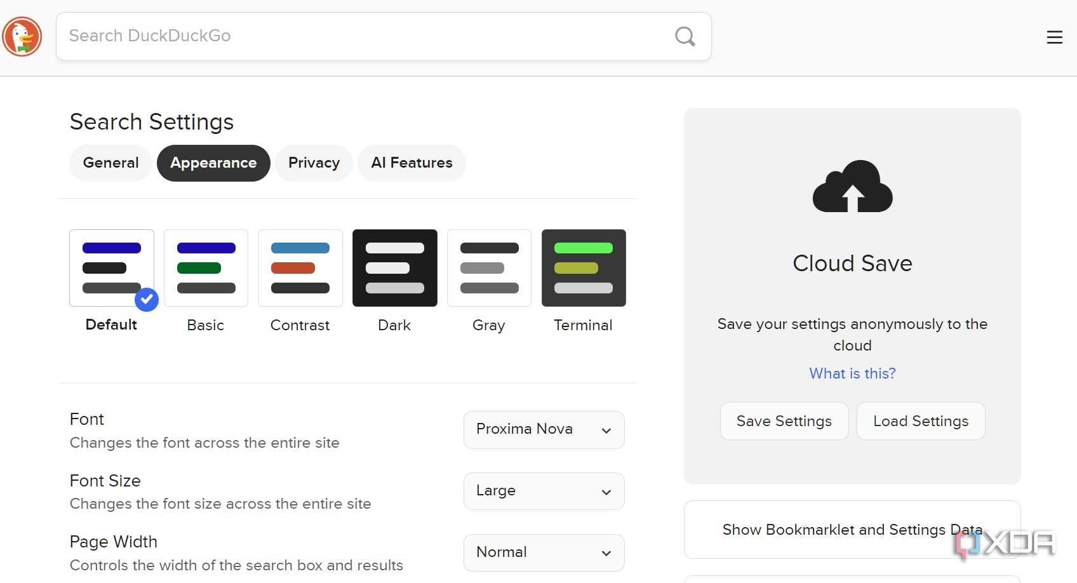This screenshot has height=583, width=1077.
Task: Click the Default theme label text
Action: pos(111,325)
